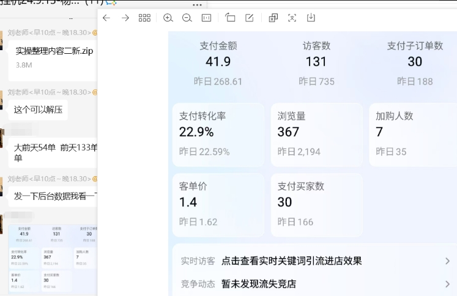Expand the 竞争动态 row chevron
The width and height of the screenshot is (457, 296).
point(447,284)
